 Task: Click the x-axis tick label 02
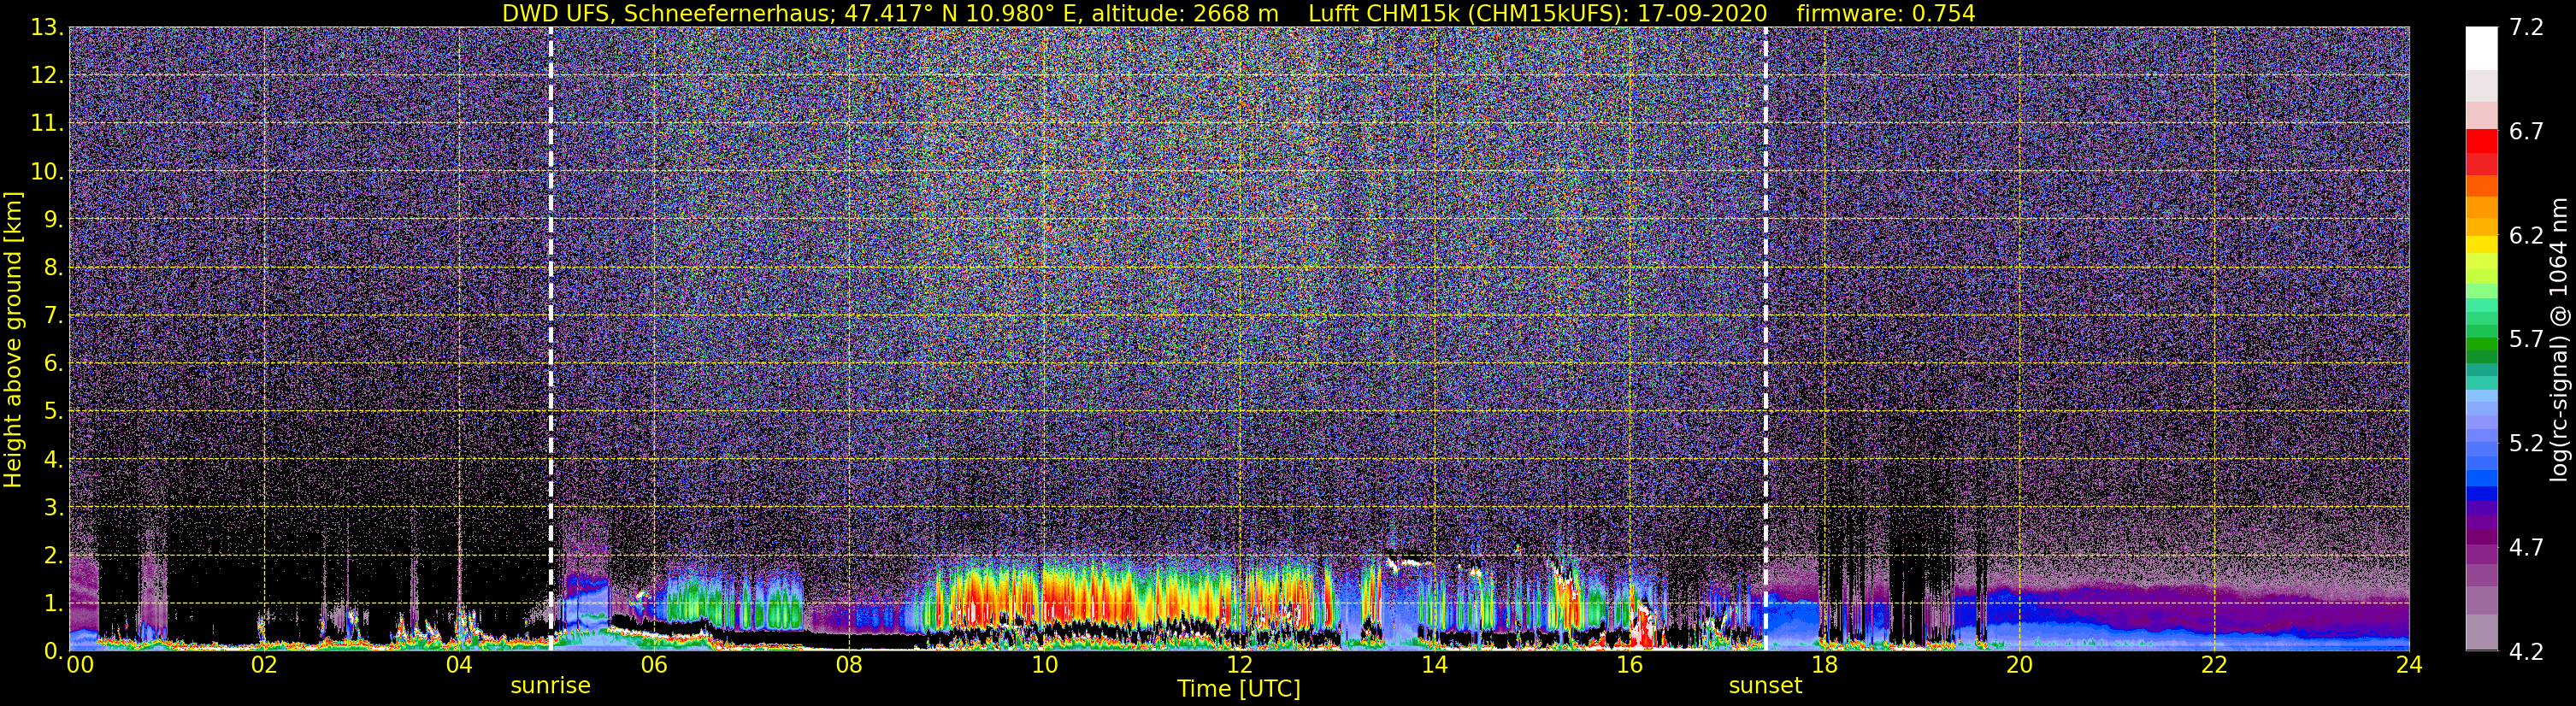click(264, 665)
